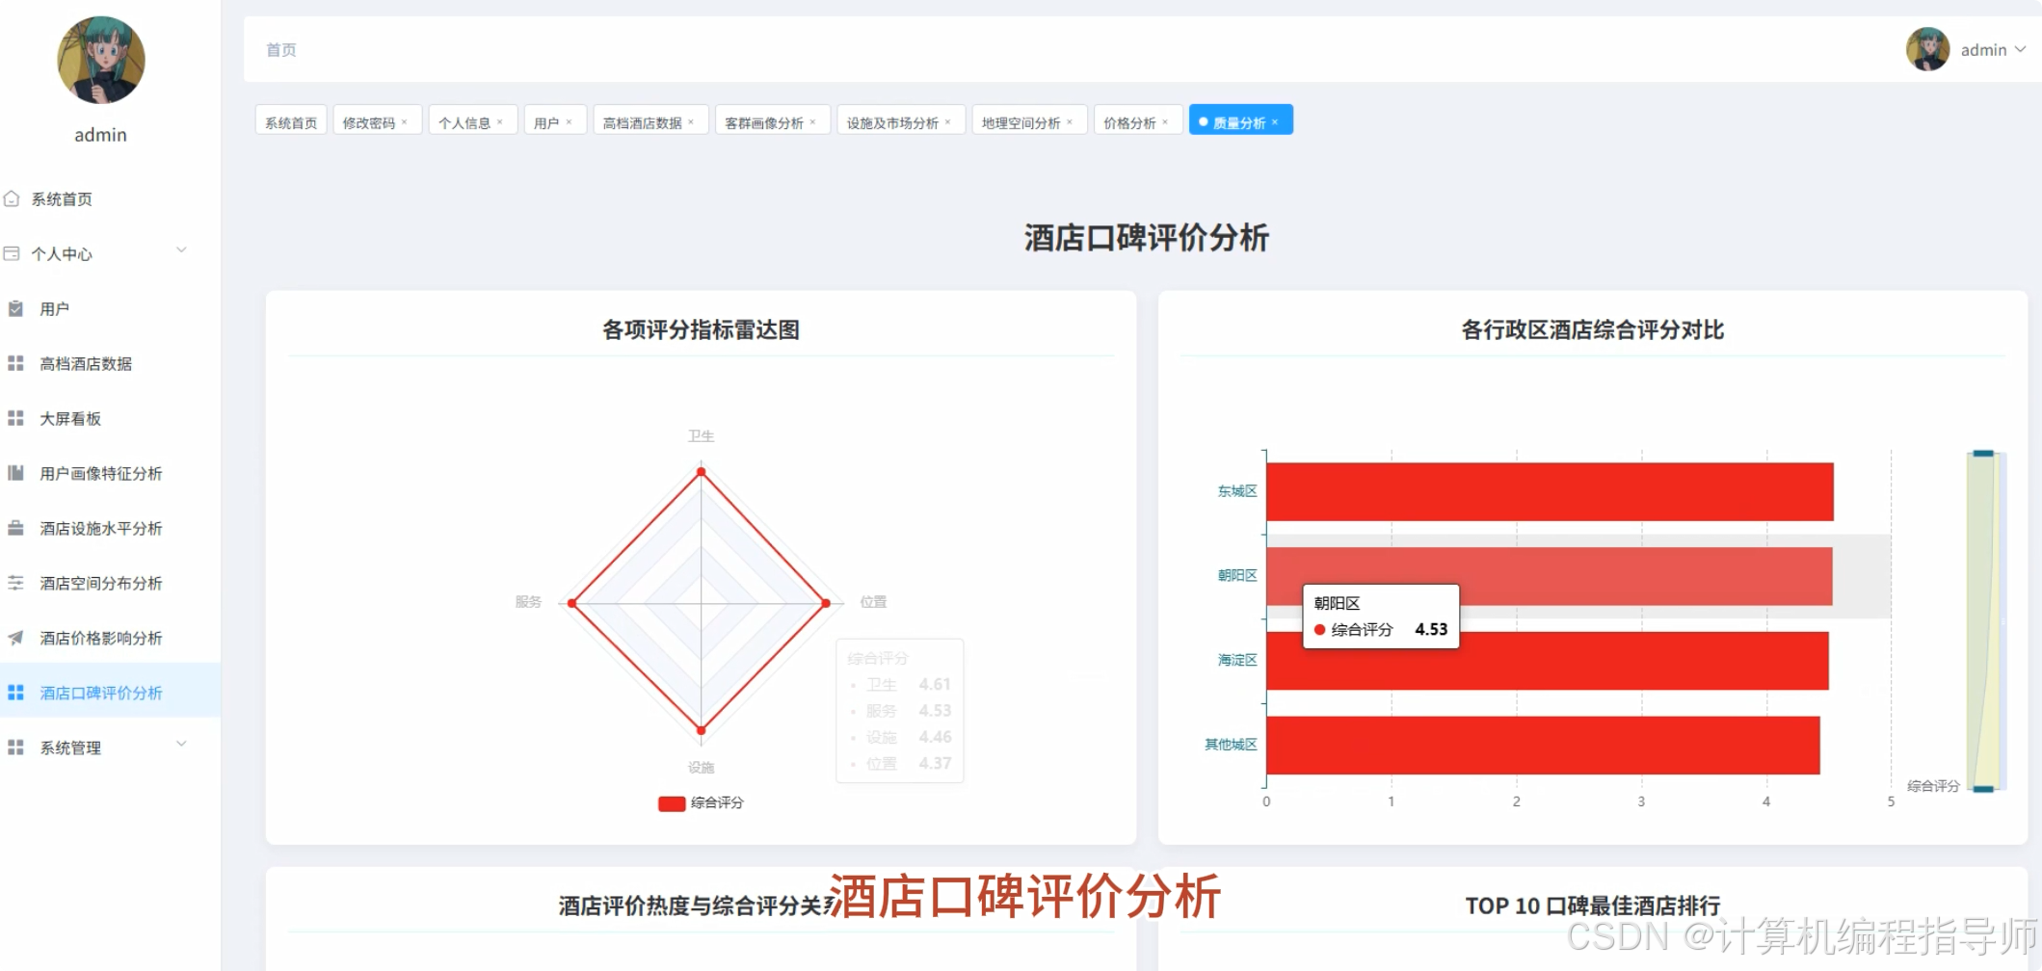Click the admin profile avatar
Screen dimensions: 2042x971
click(1927, 49)
